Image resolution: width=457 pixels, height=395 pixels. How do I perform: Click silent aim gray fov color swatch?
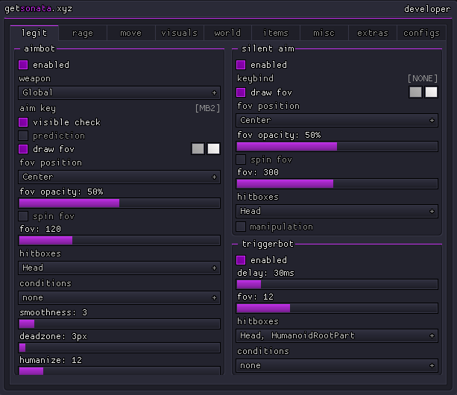415,92
